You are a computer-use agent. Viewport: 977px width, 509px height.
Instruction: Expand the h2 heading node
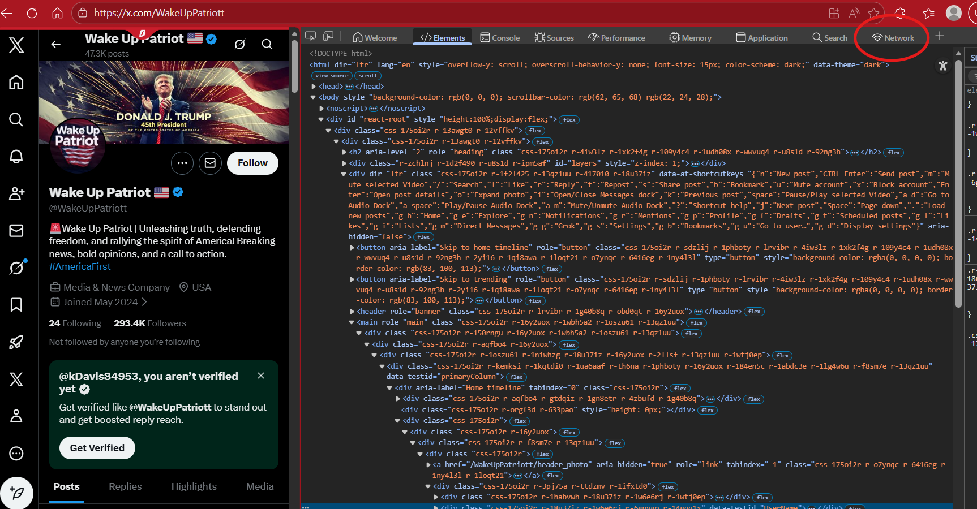(344, 152)
